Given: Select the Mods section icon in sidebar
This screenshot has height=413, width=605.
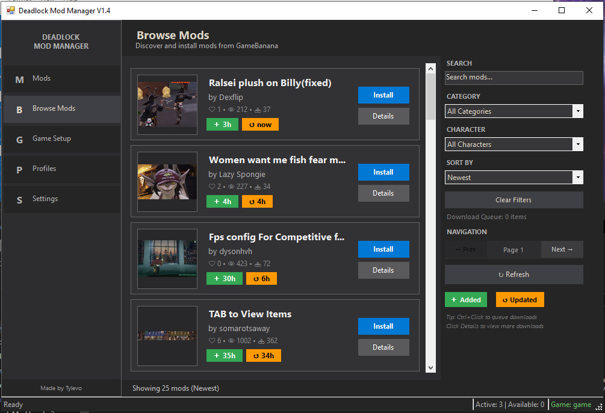Looking at the screenshot, I should click(19, 78).
